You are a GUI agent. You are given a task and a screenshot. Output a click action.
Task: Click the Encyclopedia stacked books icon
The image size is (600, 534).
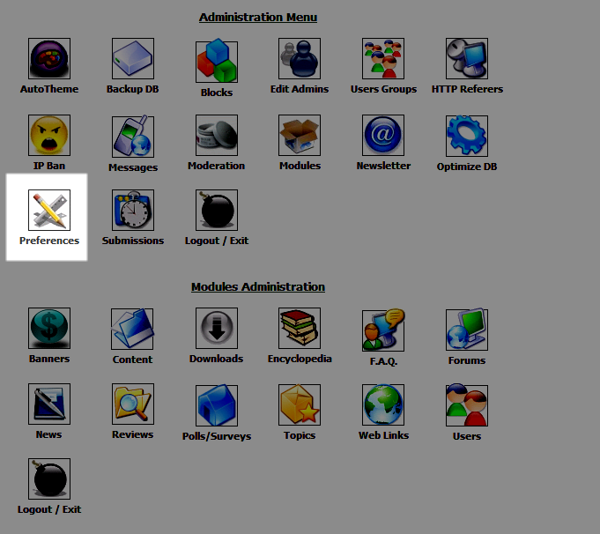[x=300, y=328]
